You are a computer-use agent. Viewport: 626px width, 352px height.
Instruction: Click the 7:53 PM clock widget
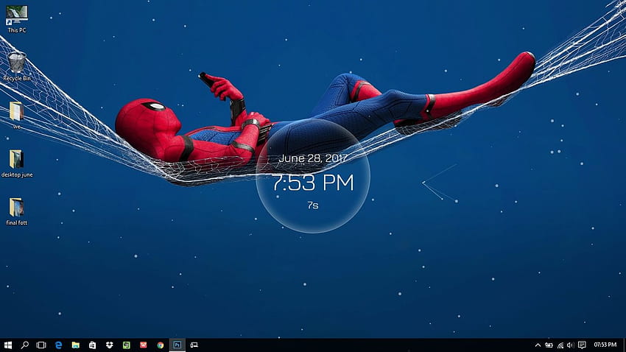click(313, 183)
